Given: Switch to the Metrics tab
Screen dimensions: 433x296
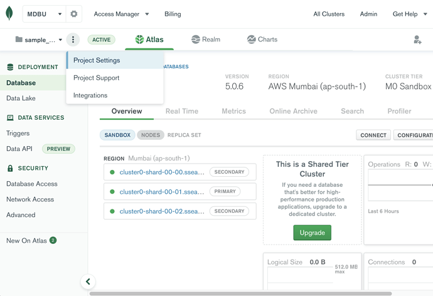Looking at the screenshot, I should 233,111.
